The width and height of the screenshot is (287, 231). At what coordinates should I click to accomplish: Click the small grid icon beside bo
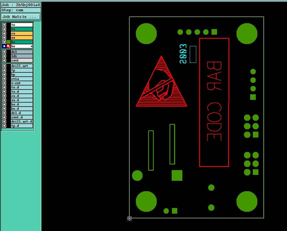click(x=32, y=46)
